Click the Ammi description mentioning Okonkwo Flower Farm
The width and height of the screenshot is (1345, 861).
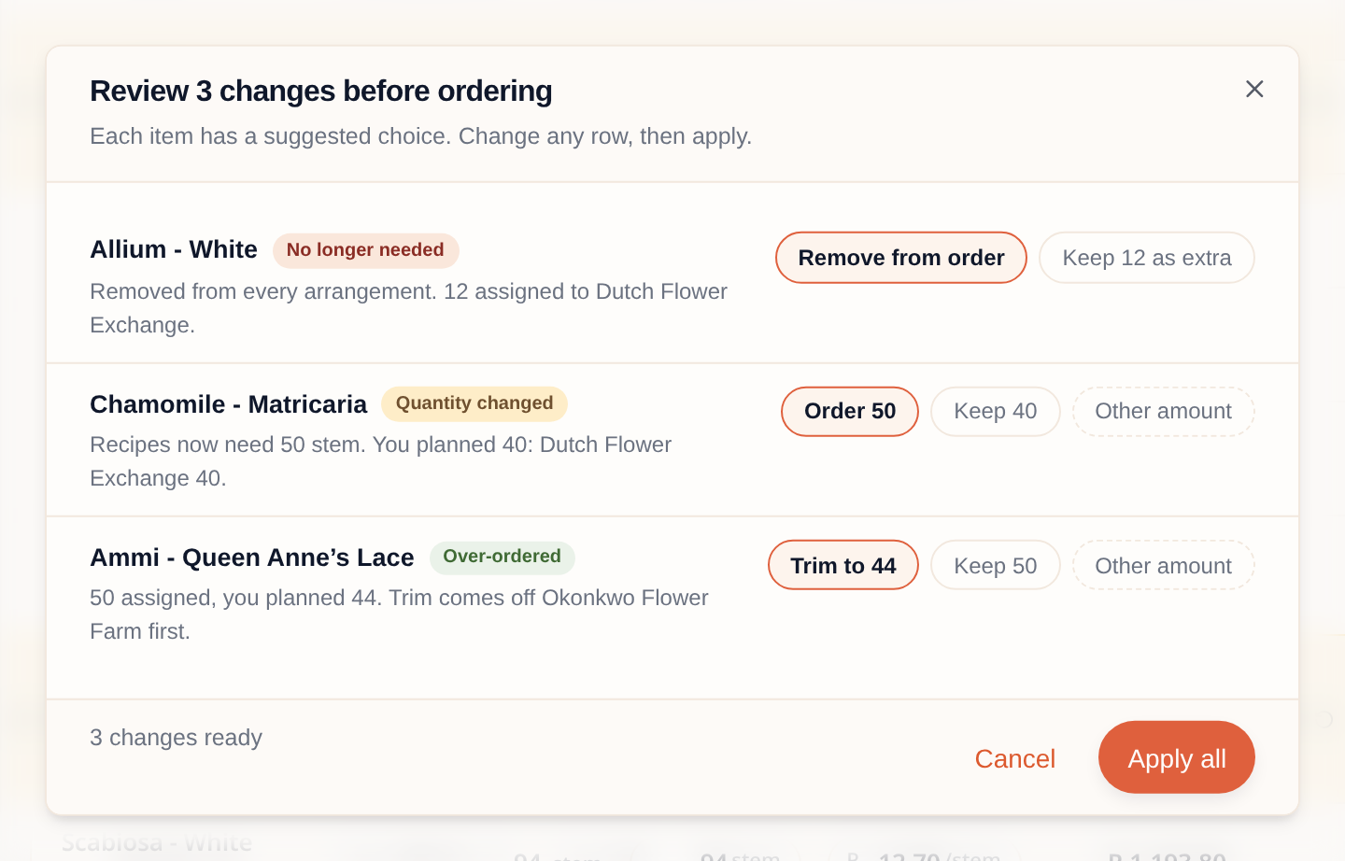pyautogui.click(x=399, y=614)
